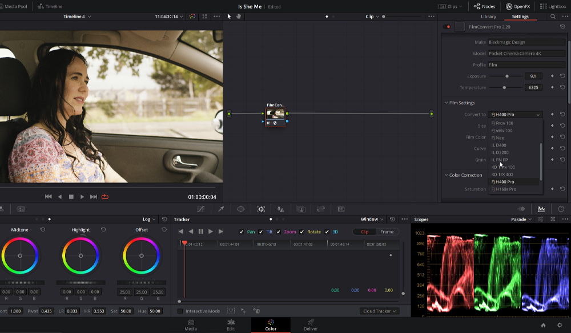Open project settings gear icon

click(x=560, y=325)
